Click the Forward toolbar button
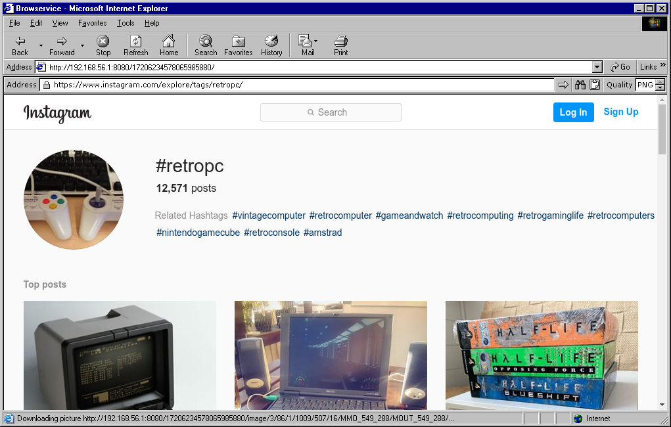This screenshot has height=427, width=671. (x=62, y=45)
